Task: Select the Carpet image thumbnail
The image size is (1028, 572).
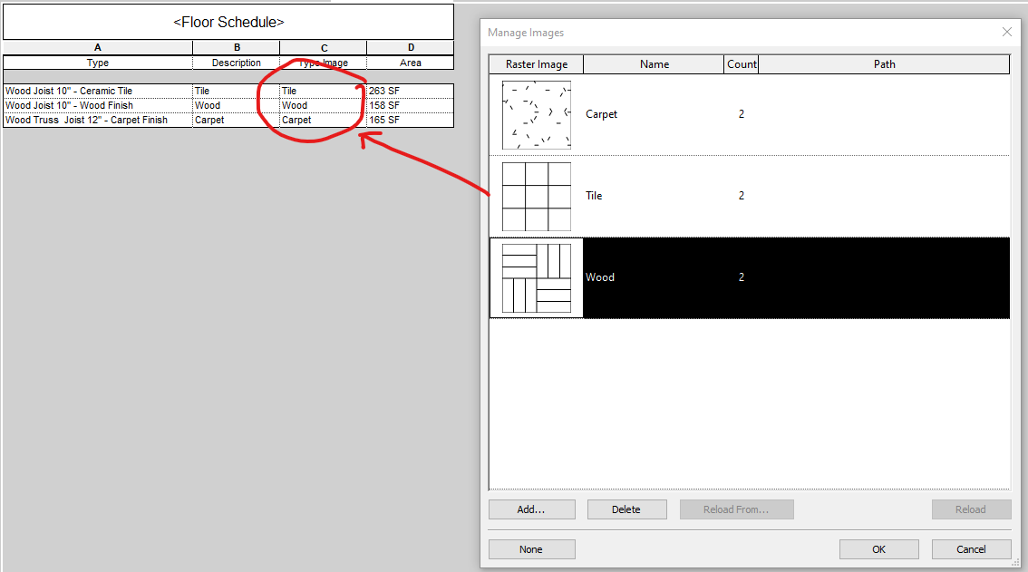Action: (x=535, y=115)
